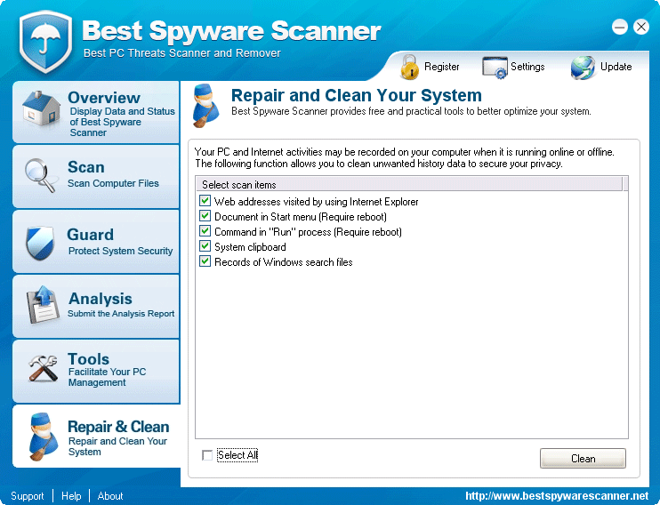Click the Clean button
The height and width of the screenshot is (505, 660).
point(583,458)
